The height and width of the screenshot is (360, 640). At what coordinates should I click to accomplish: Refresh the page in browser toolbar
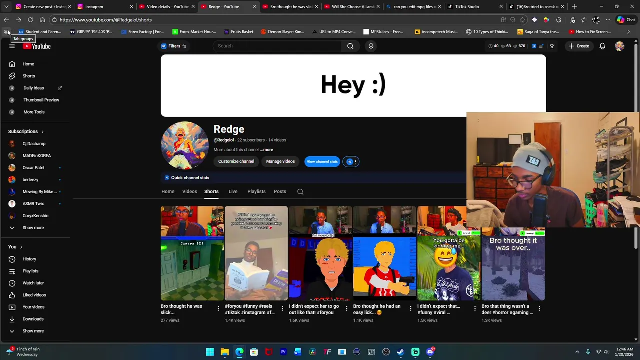[x=30, y=20]
